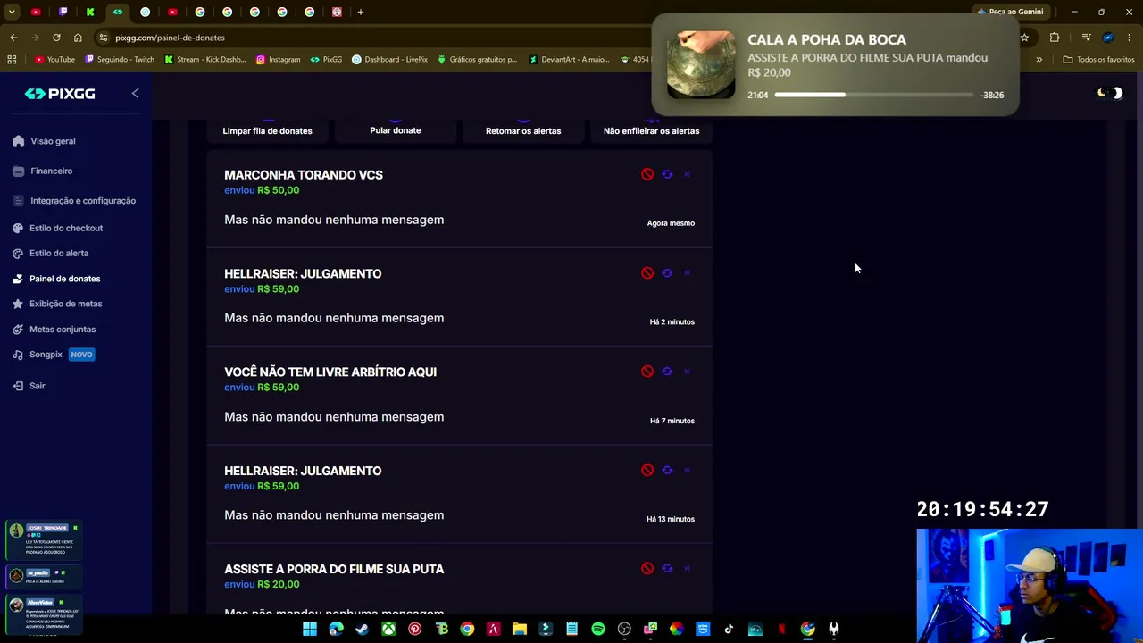
Task: Block the MARCONHA TORANDO VCS donation
Action: tap(647, 174)
